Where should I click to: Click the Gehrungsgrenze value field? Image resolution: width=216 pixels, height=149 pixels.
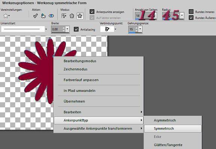pyautogui.click(x=132, y=29)
